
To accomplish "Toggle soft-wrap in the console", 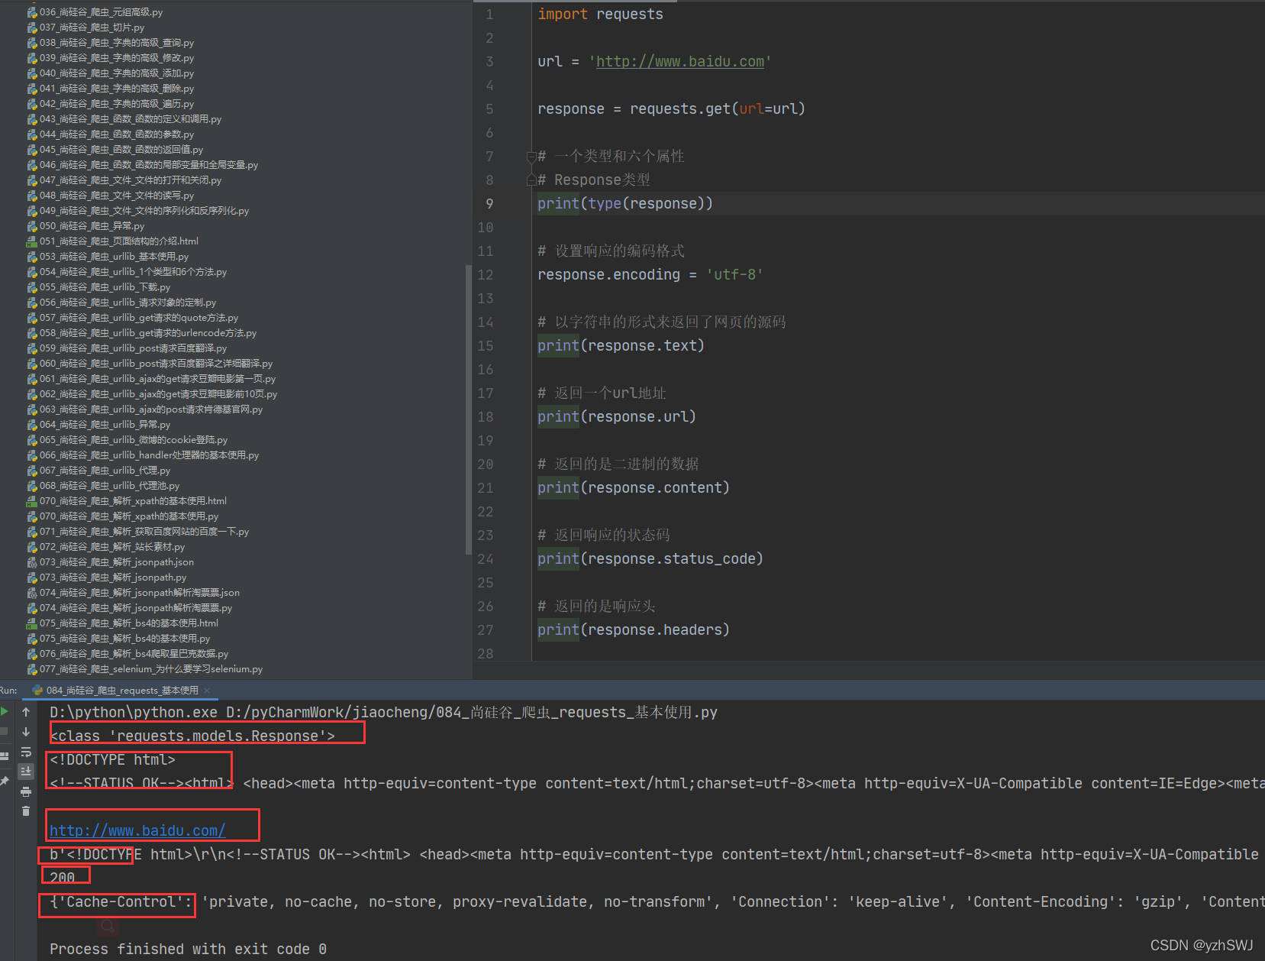I will [x=26, y=752].
